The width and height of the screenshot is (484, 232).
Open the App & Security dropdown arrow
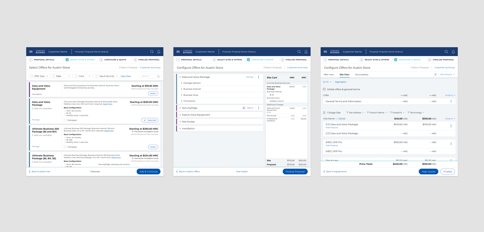pos(117,76)
